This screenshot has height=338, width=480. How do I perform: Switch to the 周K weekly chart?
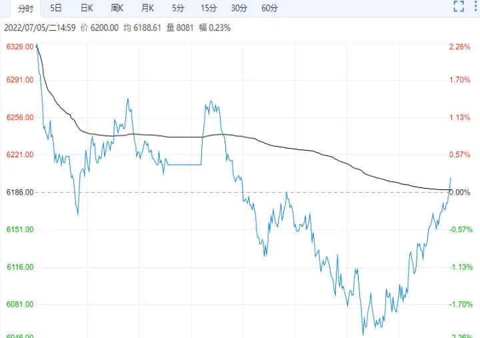click(117, 8)
